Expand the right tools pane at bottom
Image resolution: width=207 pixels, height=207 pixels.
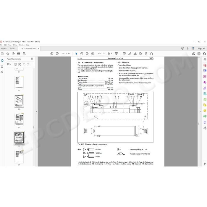[205, 164]
